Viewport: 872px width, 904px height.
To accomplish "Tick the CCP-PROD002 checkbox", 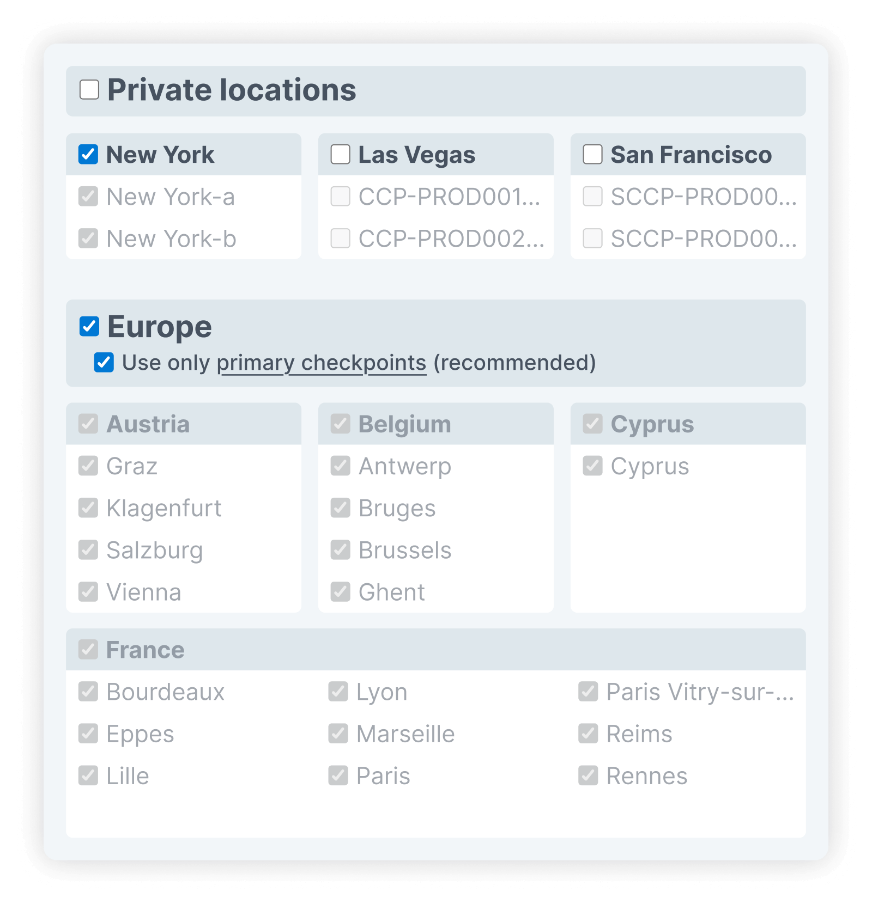I will [341, 239].
